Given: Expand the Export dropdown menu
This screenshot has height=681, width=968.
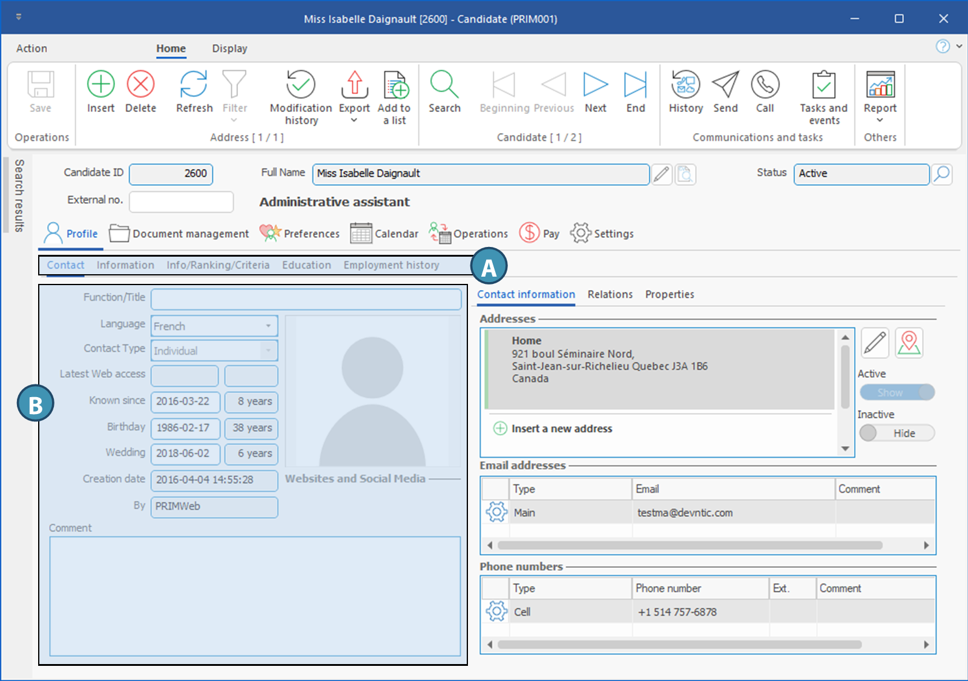Looking at the screenshot, I should 354,120.
